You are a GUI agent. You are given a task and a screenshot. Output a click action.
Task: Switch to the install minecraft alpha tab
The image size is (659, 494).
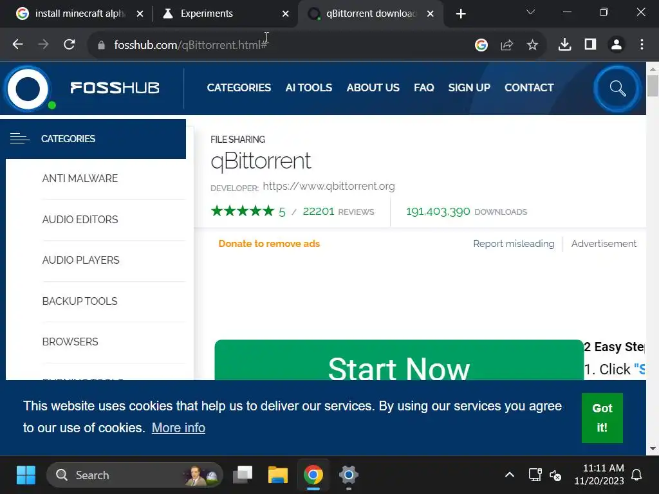coord(80,14)
